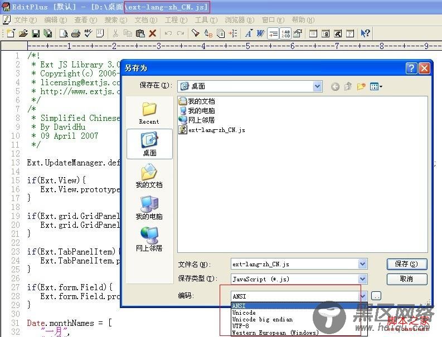Open the 工具(T) menu
Image resolution: width=442 pixels, height=337 pixels.
[x=206, y=19]
